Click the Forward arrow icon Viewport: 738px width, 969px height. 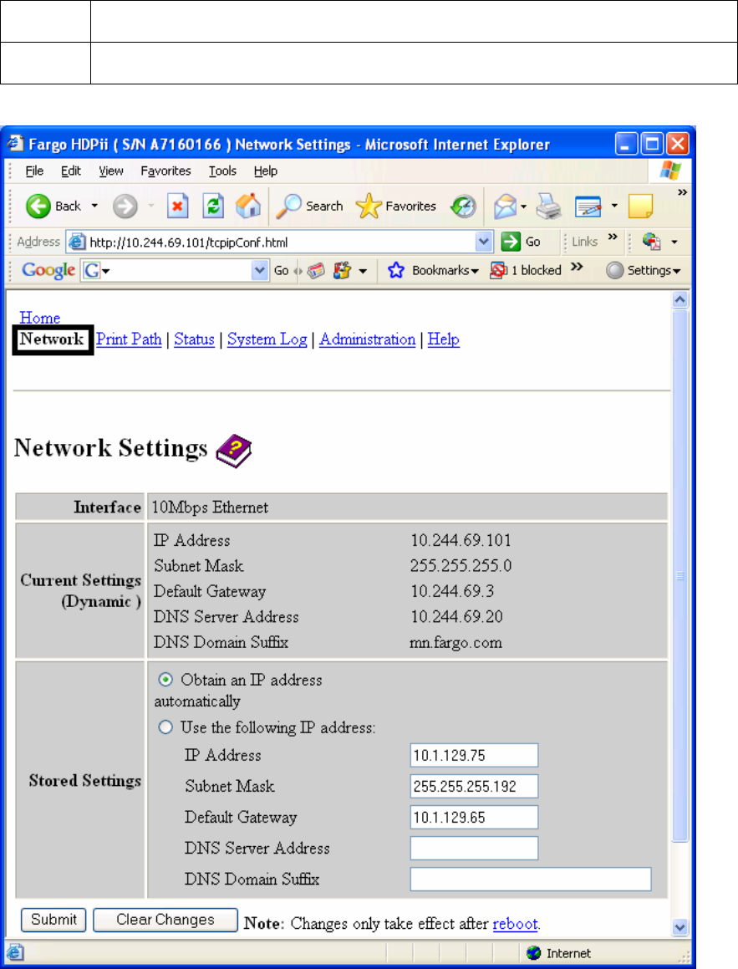pos(125,207)
